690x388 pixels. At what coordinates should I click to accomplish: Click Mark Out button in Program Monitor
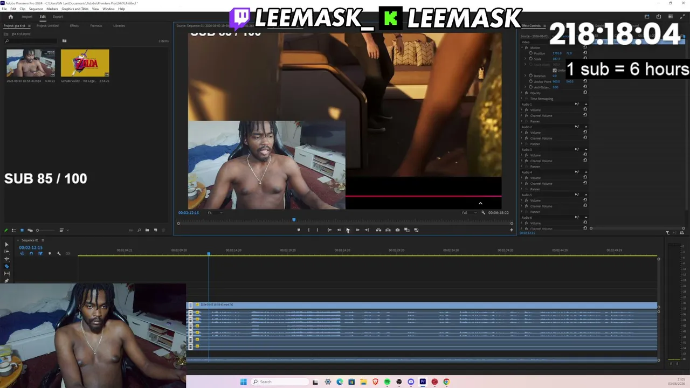click(x=317, y=230)
